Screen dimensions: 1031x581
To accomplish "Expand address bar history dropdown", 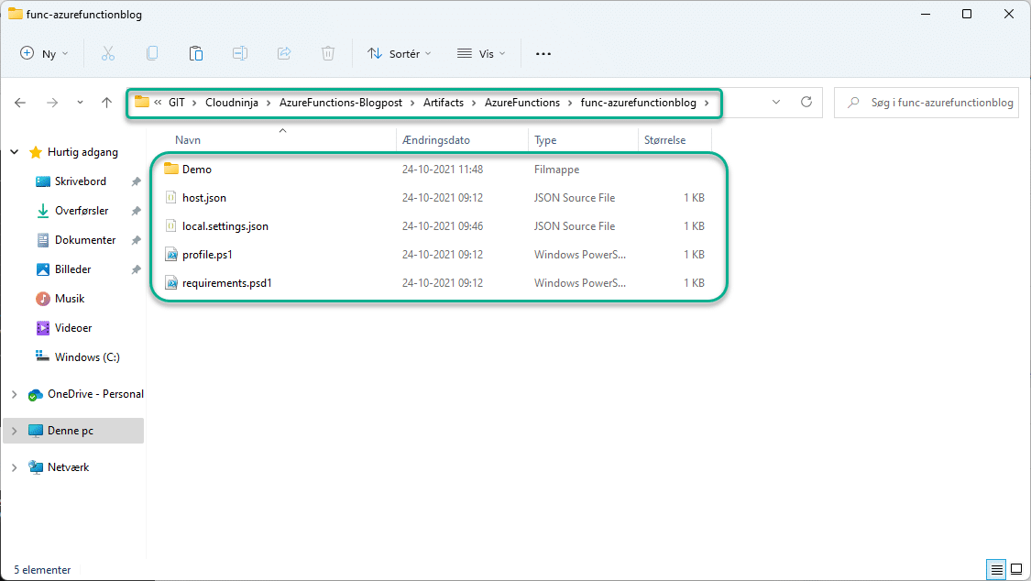I will tap(776, 103).
